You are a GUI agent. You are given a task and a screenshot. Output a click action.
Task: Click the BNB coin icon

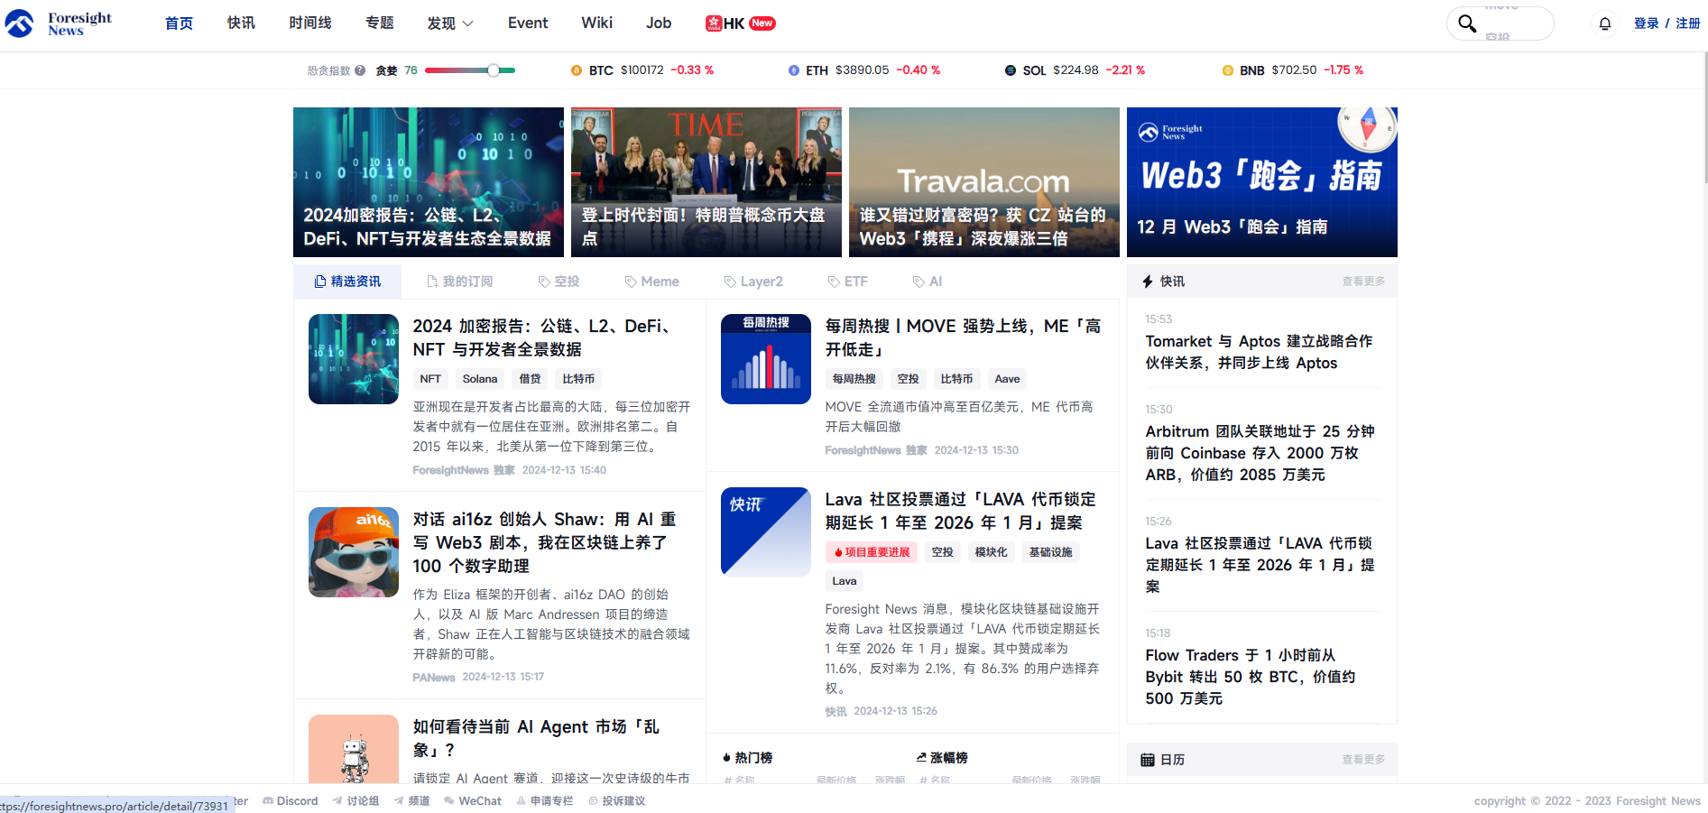click(1227, 70)
